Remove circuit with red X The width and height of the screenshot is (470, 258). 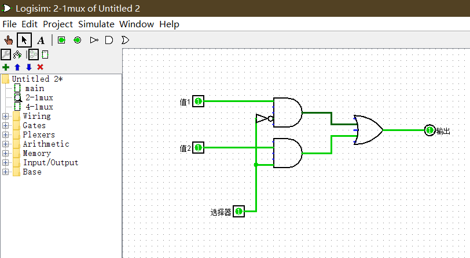point(40,67)
